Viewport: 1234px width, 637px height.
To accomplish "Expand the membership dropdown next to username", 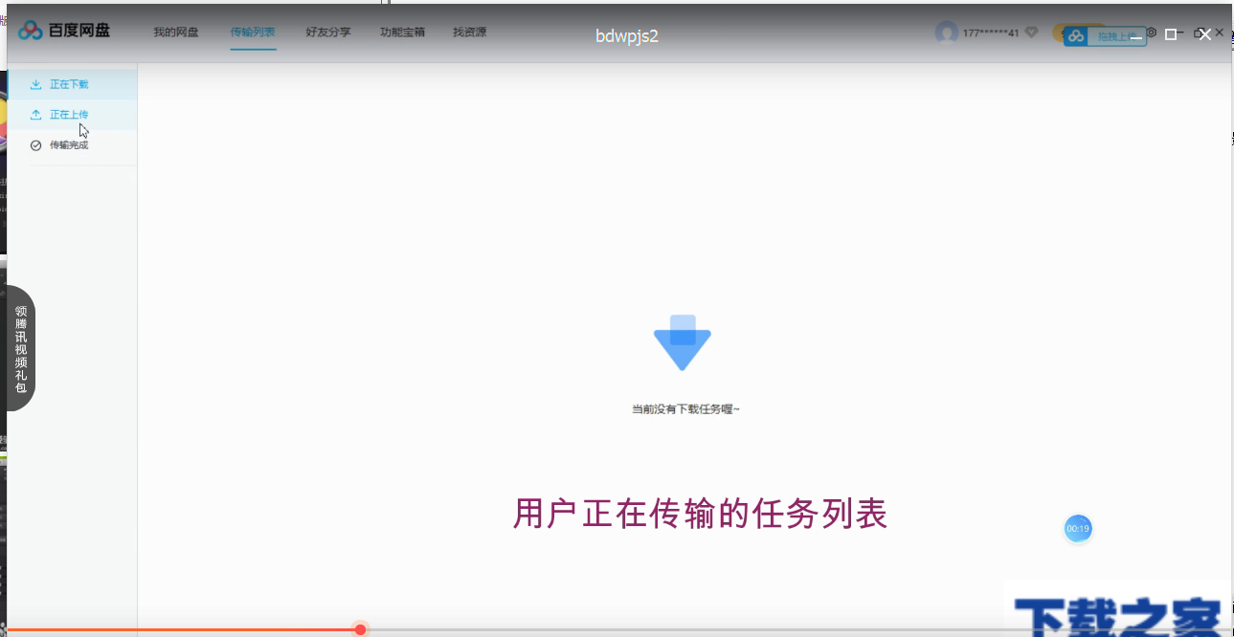I will (x=1031, y=32).
